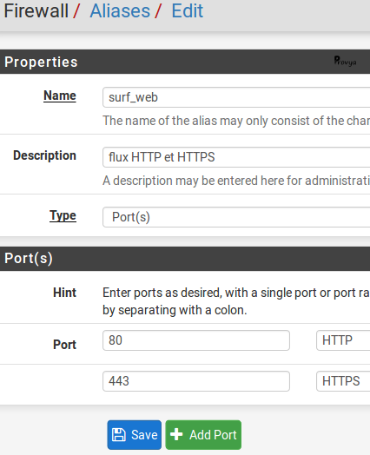The height and width of the screenshot is (455, 370).
Task: Go to Aliases breadcrumb link
Action: point(120,11)
